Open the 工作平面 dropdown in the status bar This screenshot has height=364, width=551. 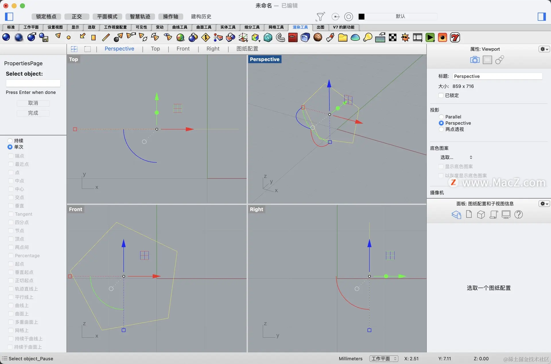384,359
